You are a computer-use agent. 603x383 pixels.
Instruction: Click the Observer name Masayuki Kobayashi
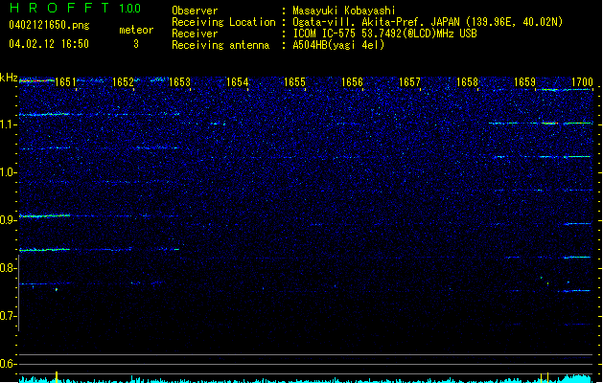(344, 11)
